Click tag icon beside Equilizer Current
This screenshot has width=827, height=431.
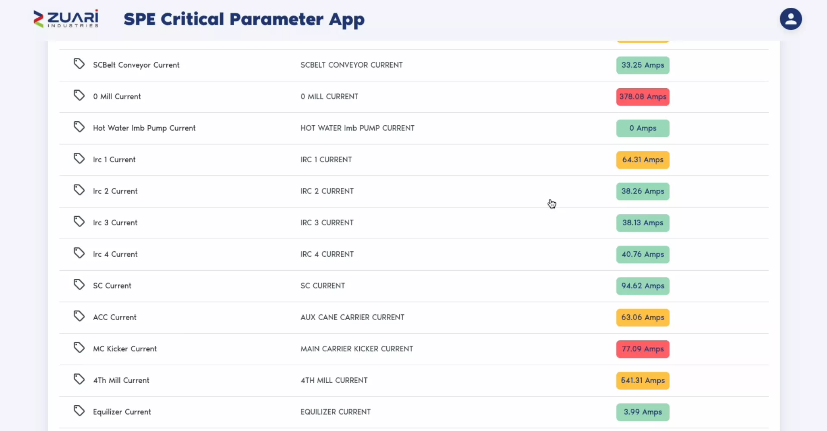point(79,411)
